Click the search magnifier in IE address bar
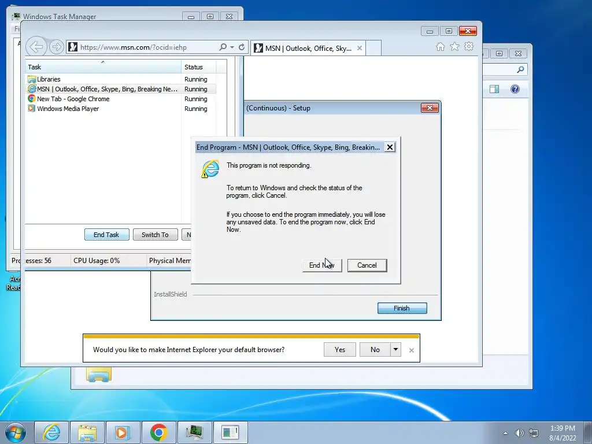 point(223,47)
